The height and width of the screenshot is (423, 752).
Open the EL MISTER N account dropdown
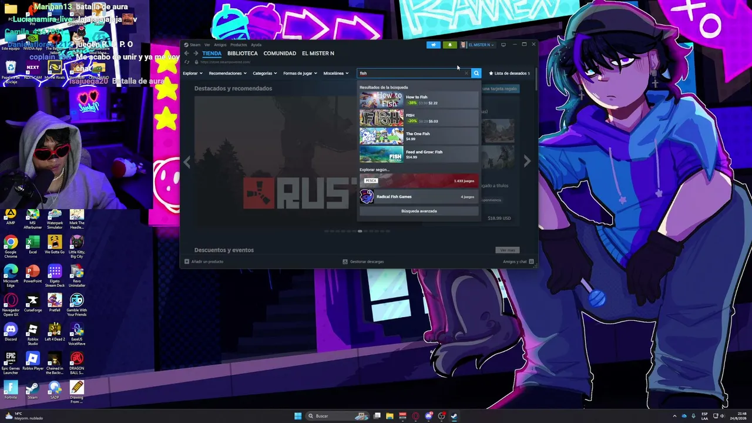[478, 45]
